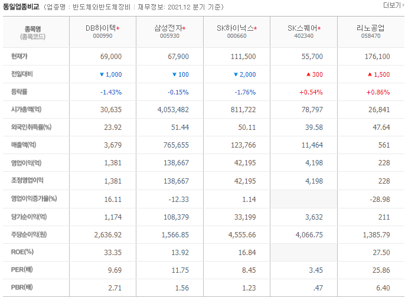Select the +0.54% change rate

pyautogui.click(x=311, y=92)
